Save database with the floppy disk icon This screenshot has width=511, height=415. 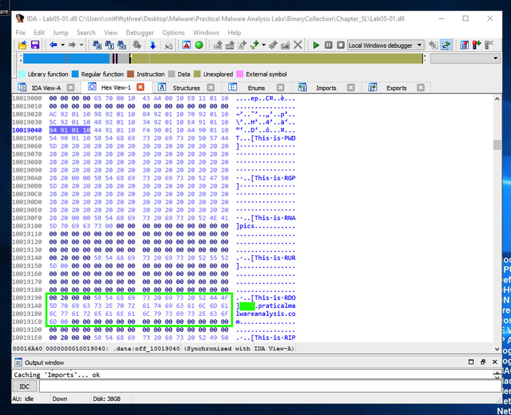(x=35, y=45)
